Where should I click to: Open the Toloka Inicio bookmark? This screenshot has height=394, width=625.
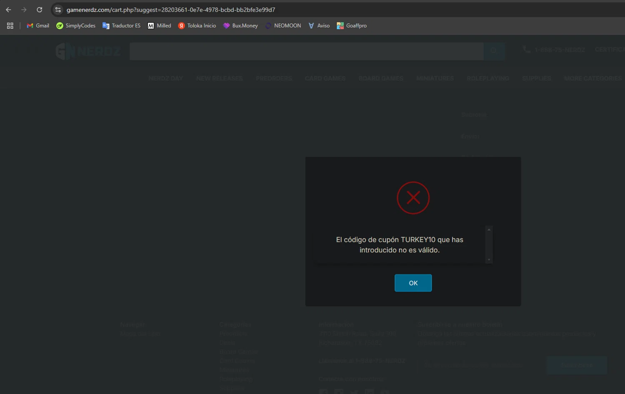point(197,26)
